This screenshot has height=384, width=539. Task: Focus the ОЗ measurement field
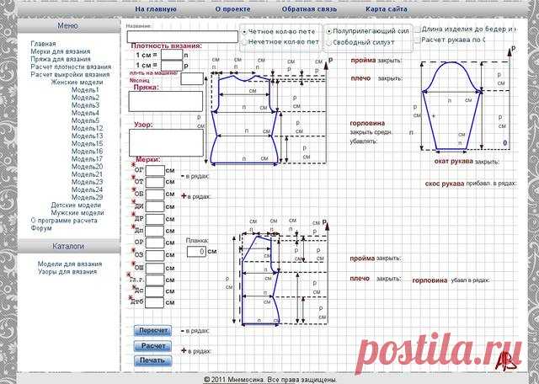tap(155, 255)
